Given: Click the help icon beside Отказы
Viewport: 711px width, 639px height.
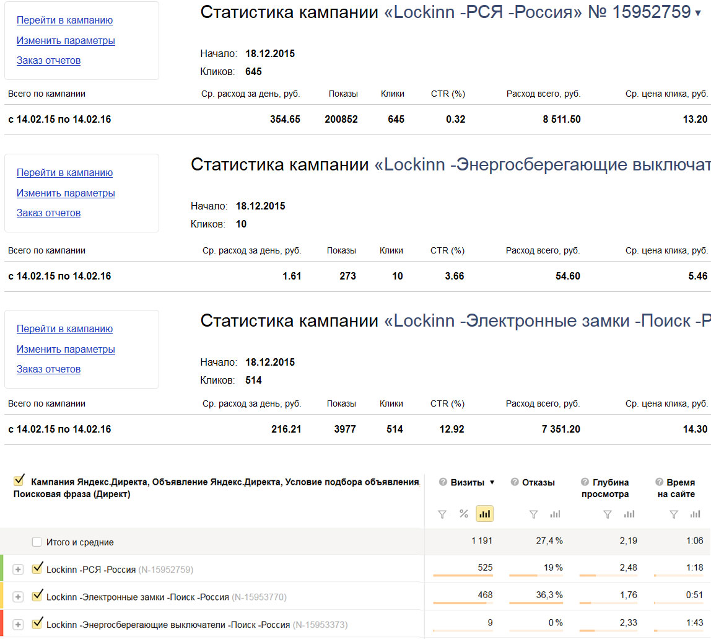Looking at the screenshot, I should click(515, 482).
